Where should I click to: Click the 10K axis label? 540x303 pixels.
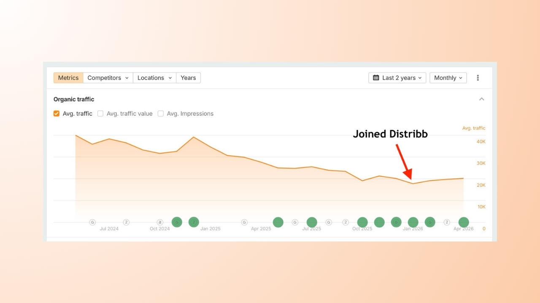(x=481, y=207)
